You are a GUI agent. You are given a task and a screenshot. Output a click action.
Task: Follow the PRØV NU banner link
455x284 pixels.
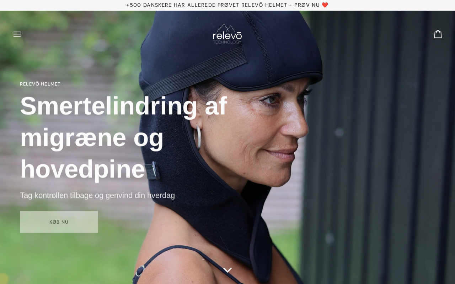click(x=307, y=5)
